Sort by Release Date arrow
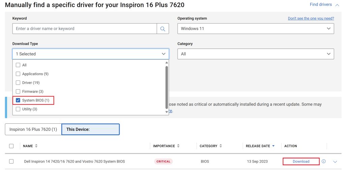The image size is (345, 177). [x=273, y=146]
